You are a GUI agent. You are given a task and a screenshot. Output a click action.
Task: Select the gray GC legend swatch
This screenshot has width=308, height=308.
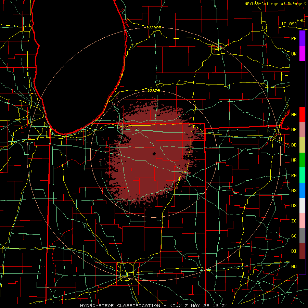point(302,236)
